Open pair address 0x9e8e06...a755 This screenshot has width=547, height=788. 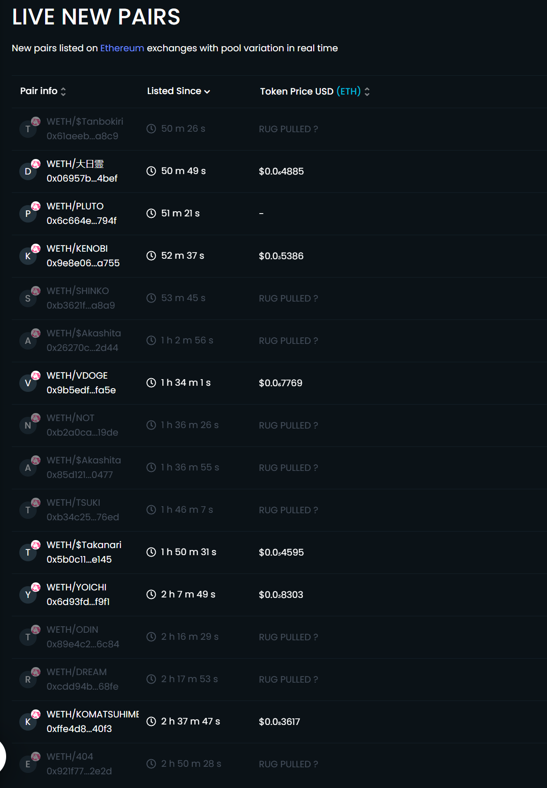[x=83, y=263]
